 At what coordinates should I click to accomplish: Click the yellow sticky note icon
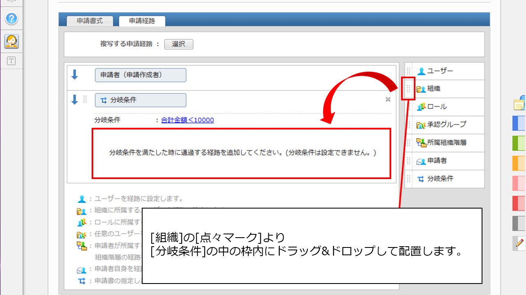(520, 104)
